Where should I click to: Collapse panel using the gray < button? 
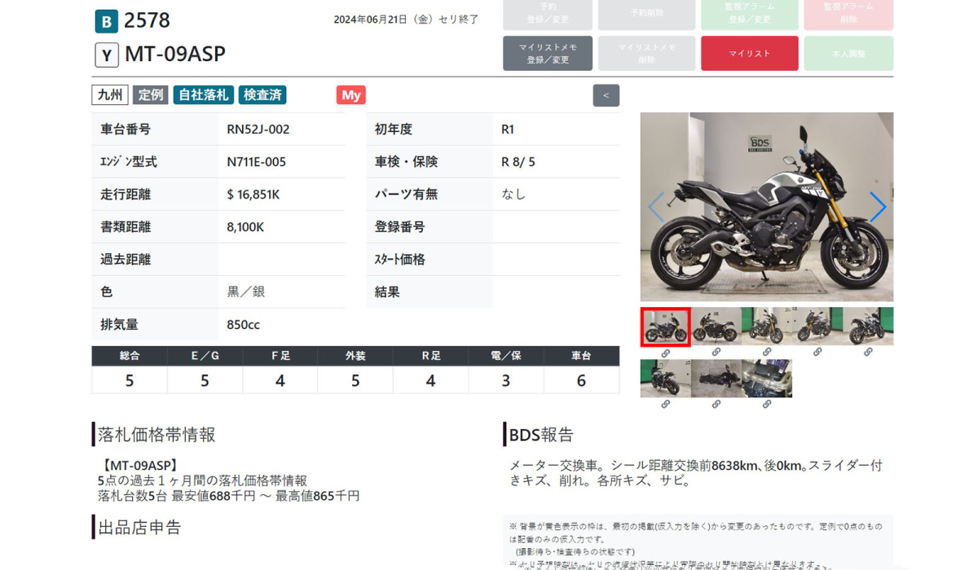click(x=606, y=95)
